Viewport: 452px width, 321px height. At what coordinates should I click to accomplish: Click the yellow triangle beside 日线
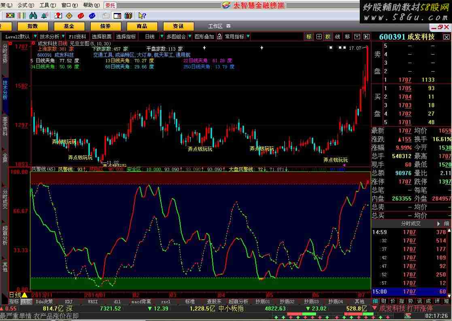(25, 295)
